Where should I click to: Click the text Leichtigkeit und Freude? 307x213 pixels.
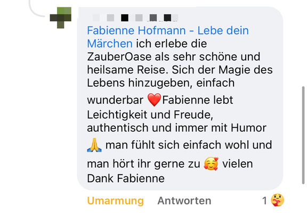coord(149,115)
